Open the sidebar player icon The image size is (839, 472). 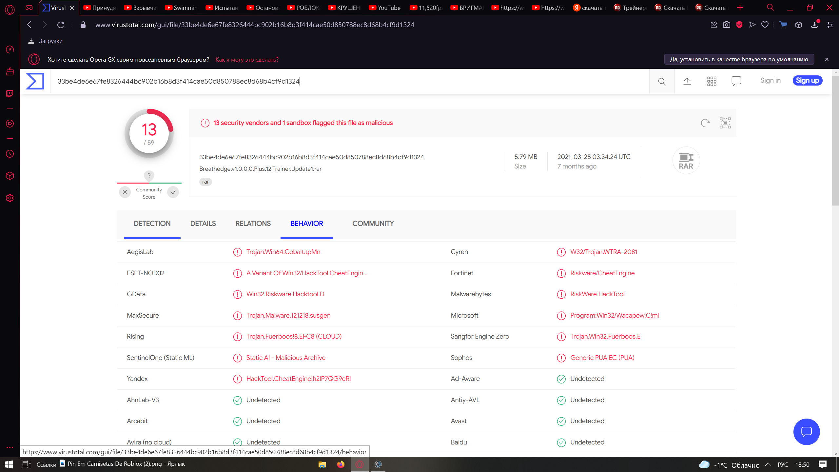click(10, 124)
